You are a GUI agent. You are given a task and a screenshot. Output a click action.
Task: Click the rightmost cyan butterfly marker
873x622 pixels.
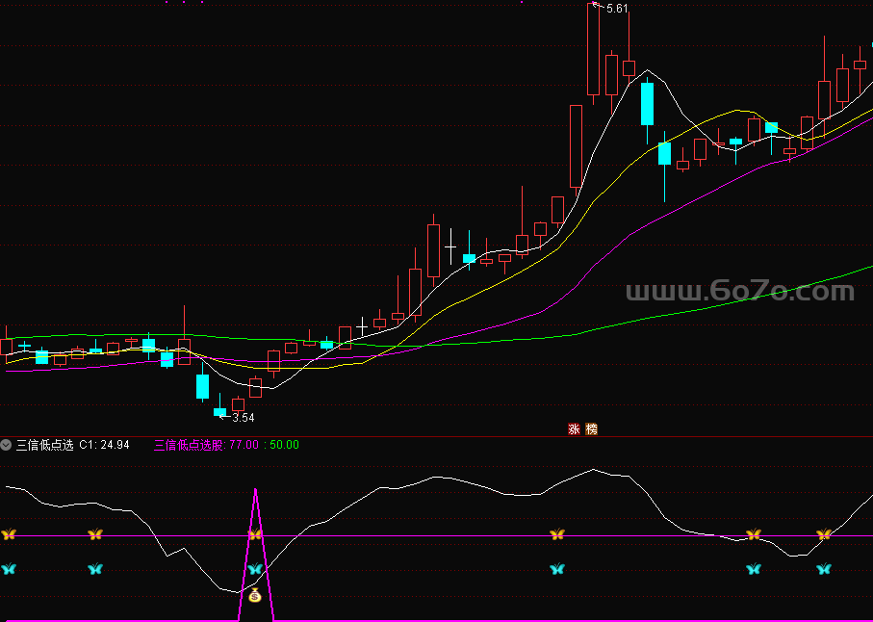coord(824,569)
